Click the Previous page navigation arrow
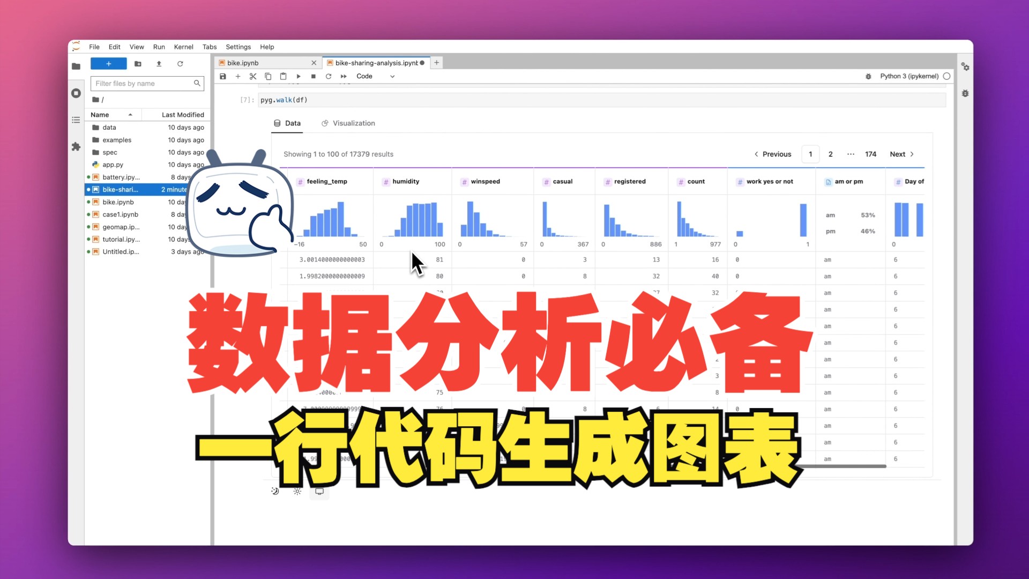 [757, 153]
